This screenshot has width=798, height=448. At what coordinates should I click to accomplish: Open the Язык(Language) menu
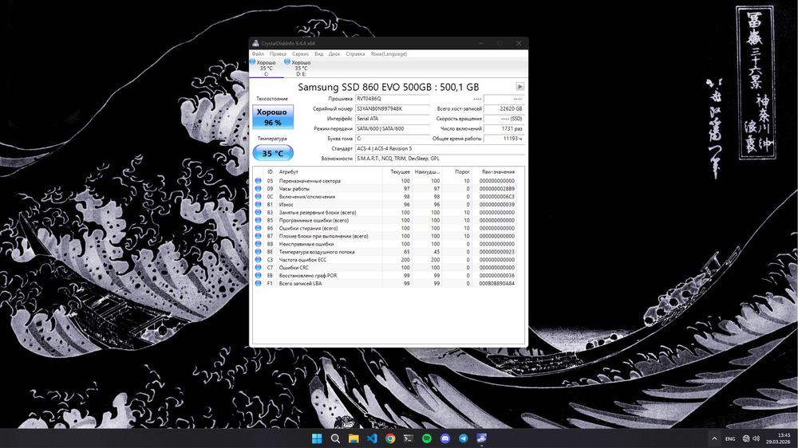click(x=389, y=54)
